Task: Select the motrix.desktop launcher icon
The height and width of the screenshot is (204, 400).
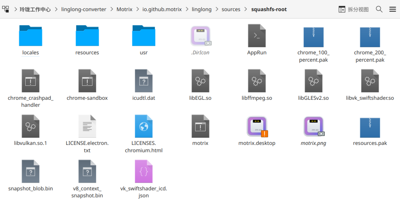Action: (257, 127)
